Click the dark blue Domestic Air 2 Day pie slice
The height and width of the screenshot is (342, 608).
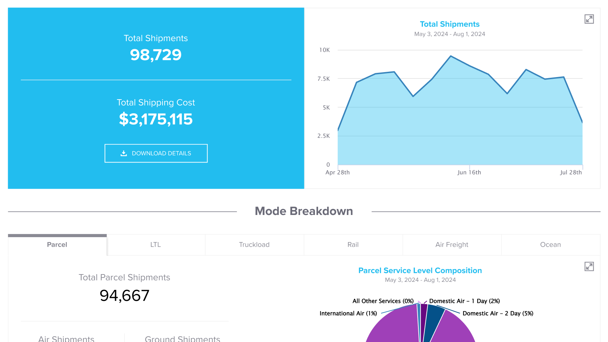tap(433, 320)
